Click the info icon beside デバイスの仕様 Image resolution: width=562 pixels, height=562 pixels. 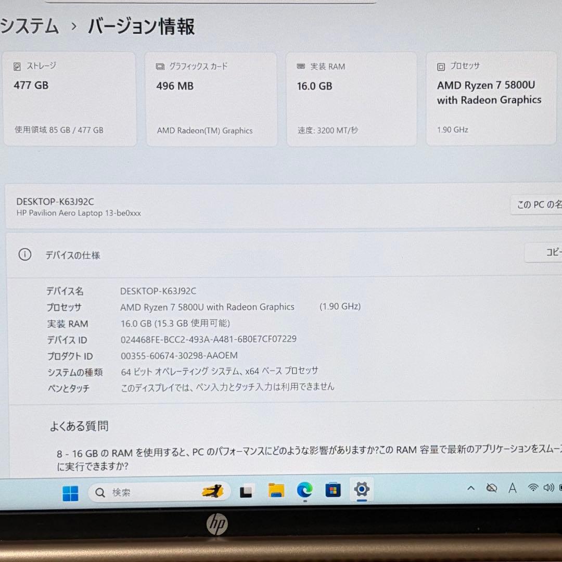(24, 255)
